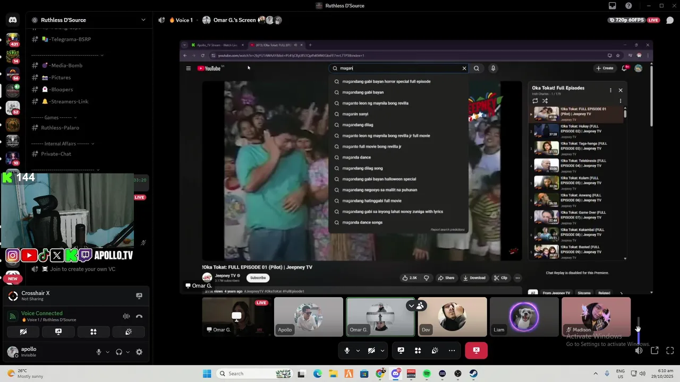The height and width of the screenshot is (382, 680).
Task: Open Chrome in the Windows taskbar
Action: [380, 374]
